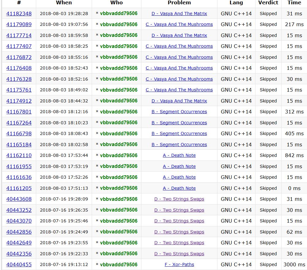Open C - Vasya And The Mushrooms in row 41179089
This screenshot has height=270, width=307.
click(179, 24)
